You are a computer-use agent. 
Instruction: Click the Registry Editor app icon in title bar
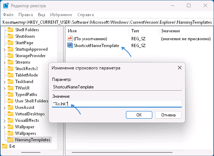(6, 6)
